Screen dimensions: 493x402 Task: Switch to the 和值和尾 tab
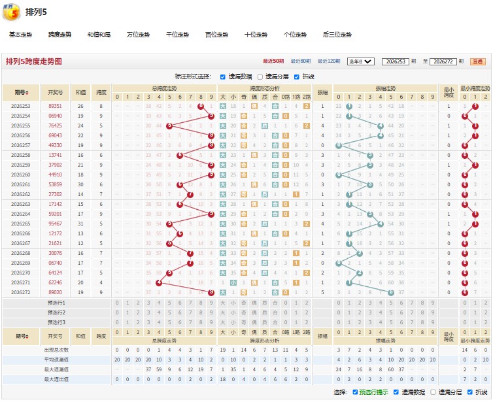click(x=99, y=35)
